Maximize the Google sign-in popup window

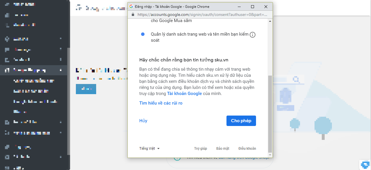point(252,7)
